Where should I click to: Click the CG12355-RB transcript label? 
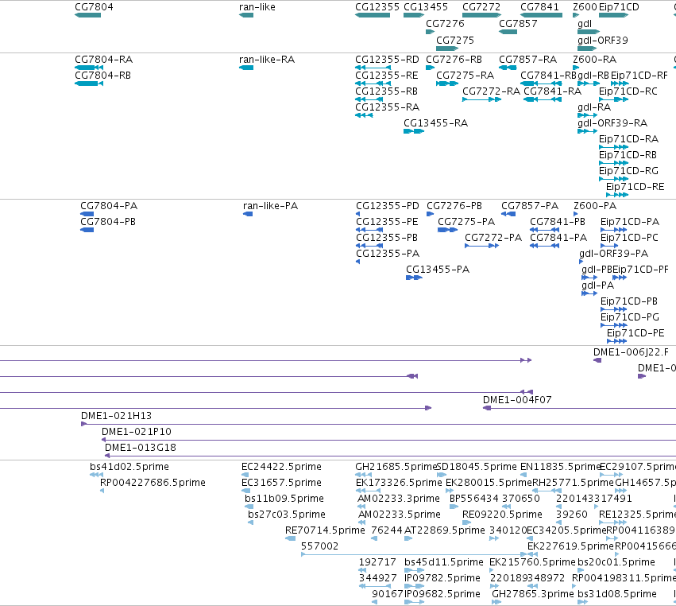click(386, 91)
